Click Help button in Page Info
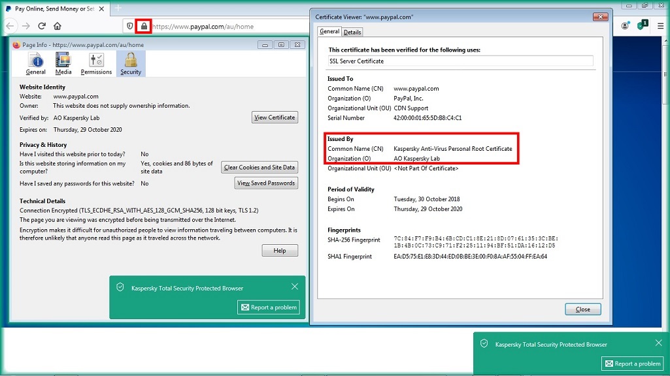Viewport: 670px width, 376px height. point(280,251)
